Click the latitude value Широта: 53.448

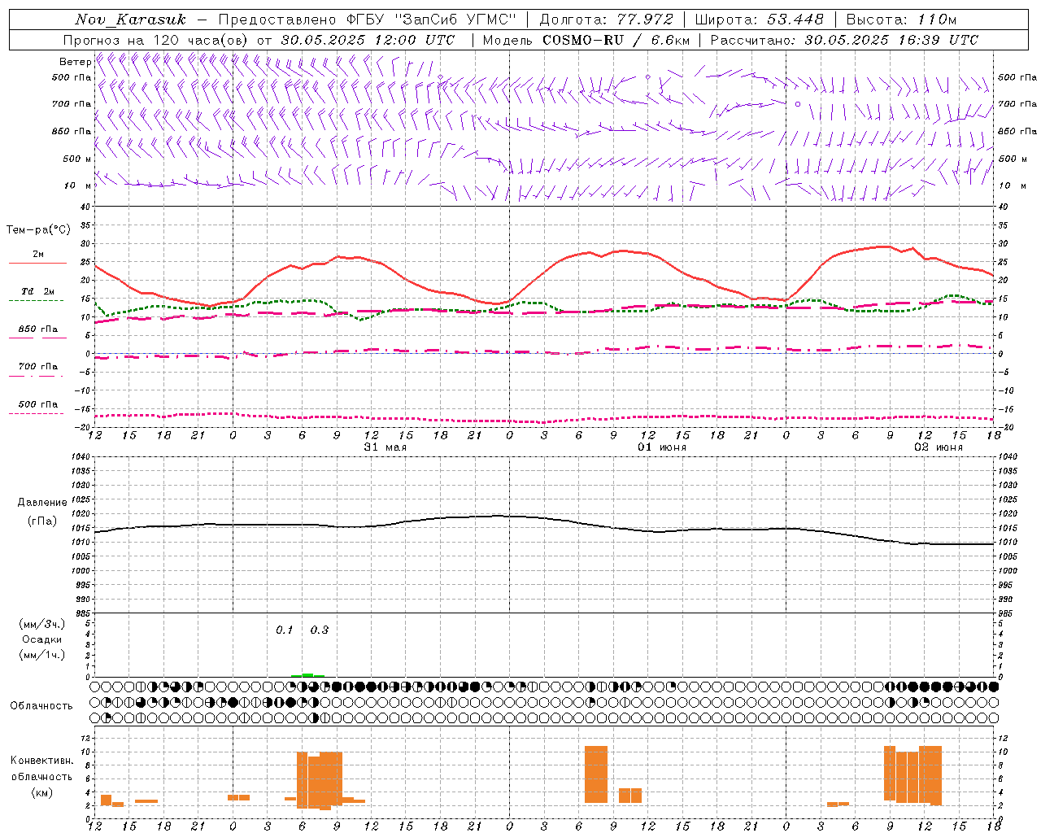click(760, 20)
